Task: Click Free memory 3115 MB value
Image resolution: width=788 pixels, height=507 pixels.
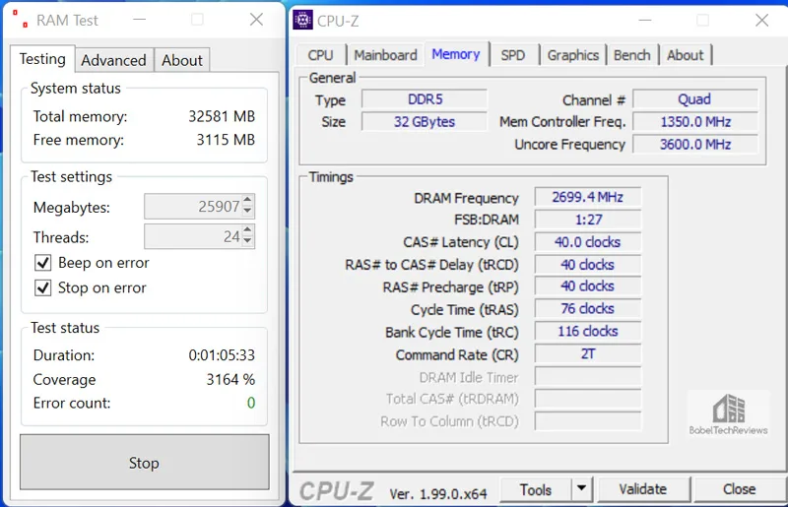Action: click(226, 140)
